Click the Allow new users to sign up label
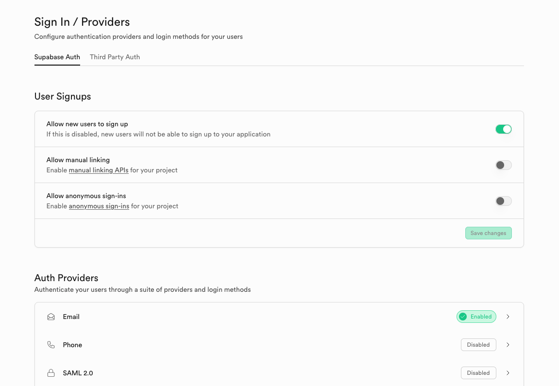 87,124
